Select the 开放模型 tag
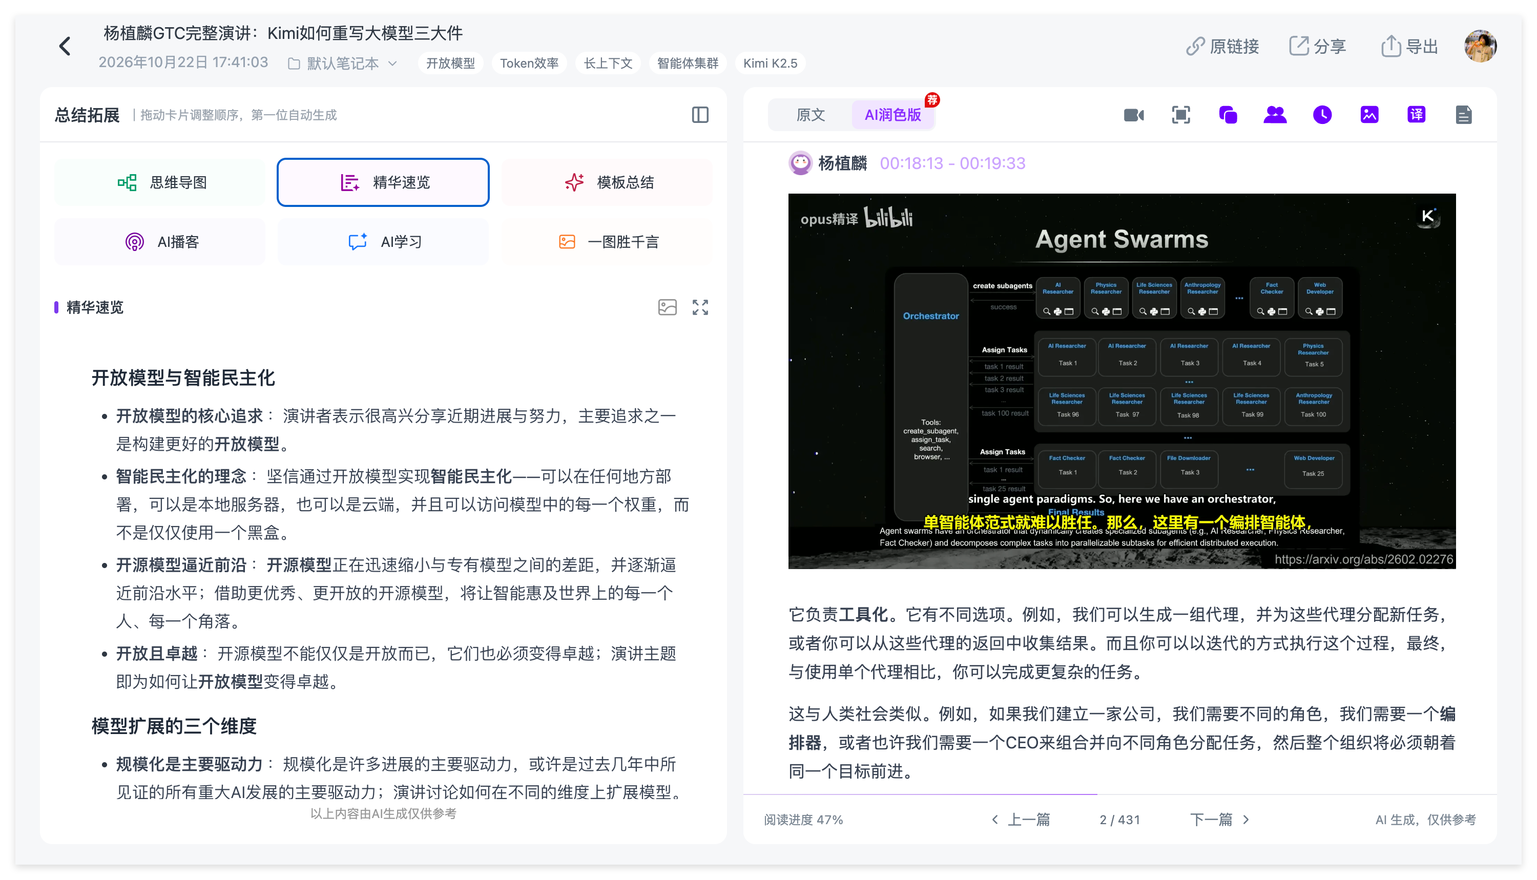Viewport: 1537px width, 880px height. click(x=450, y=64)
